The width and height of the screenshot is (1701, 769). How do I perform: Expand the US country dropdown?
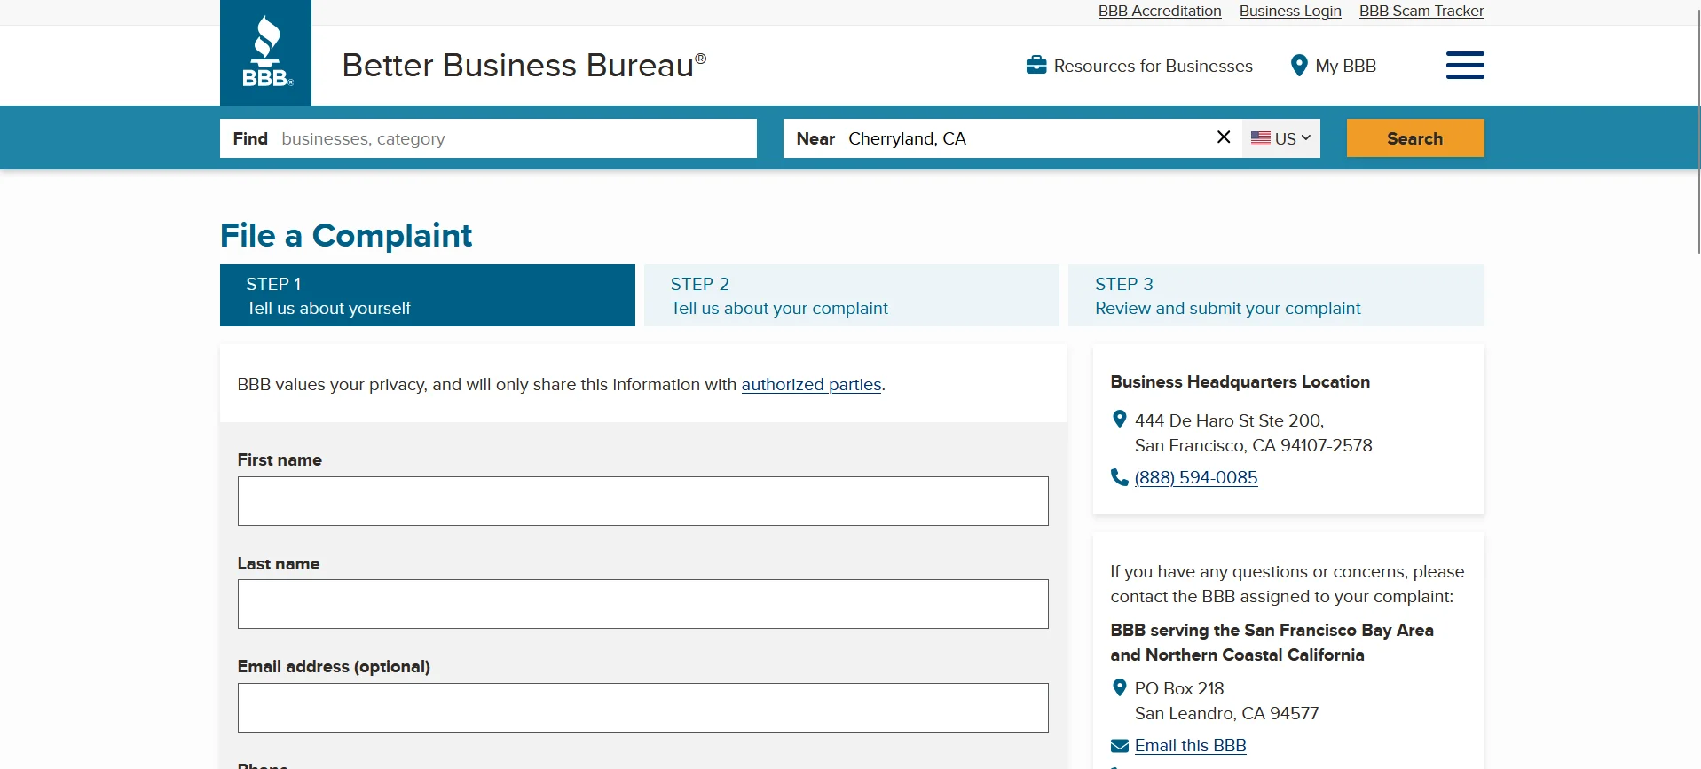pyautogui.click(x=1280, y=138)
